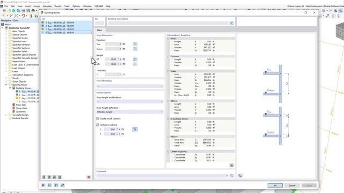Open the Options menu
344x193 pixels.
76,6
